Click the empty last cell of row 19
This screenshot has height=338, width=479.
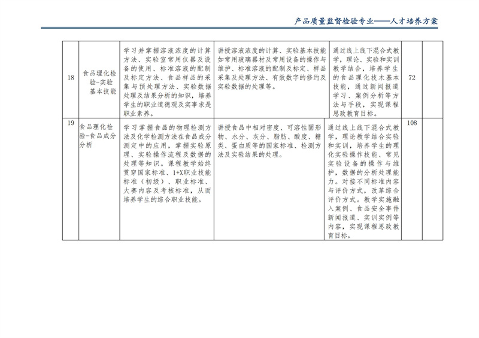point(432,178)
